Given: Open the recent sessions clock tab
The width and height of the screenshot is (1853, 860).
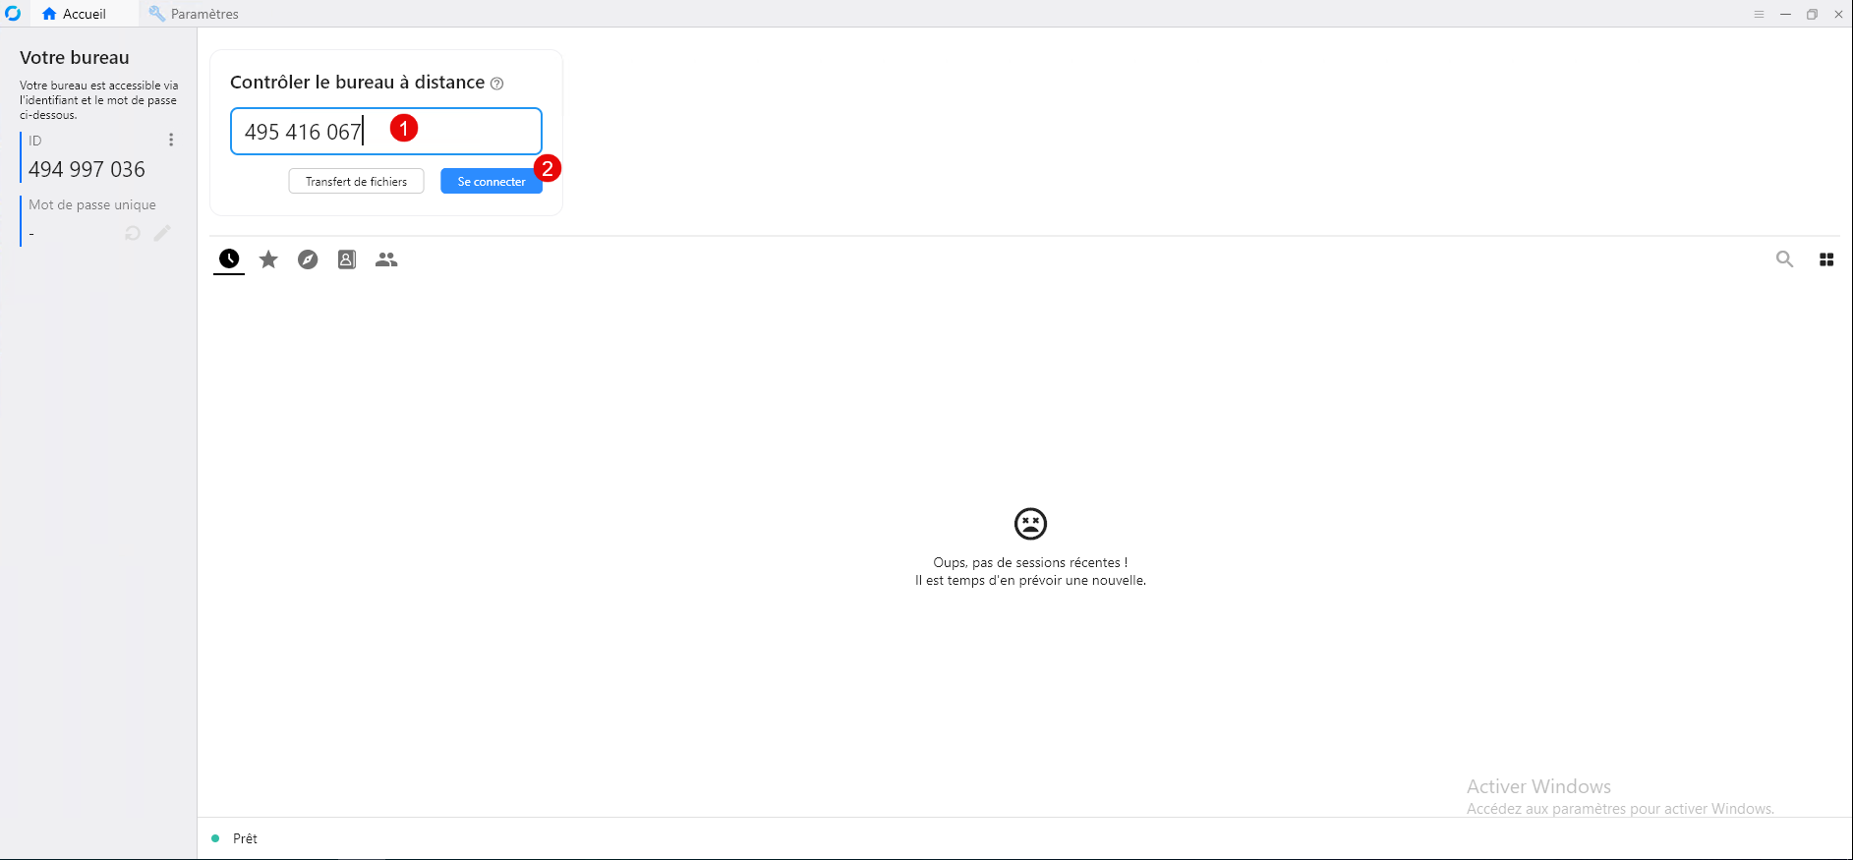Looking at the screenshot, I should pos(229,259).
